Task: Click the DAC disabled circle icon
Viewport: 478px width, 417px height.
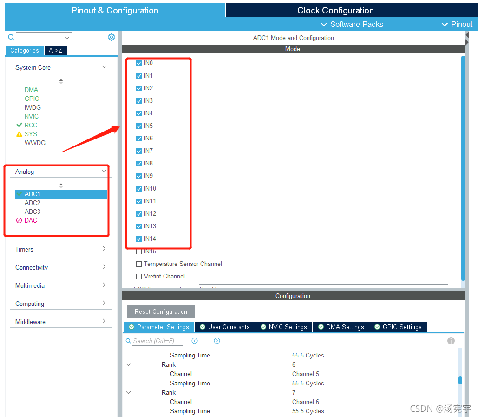Action: click(19, 220)
